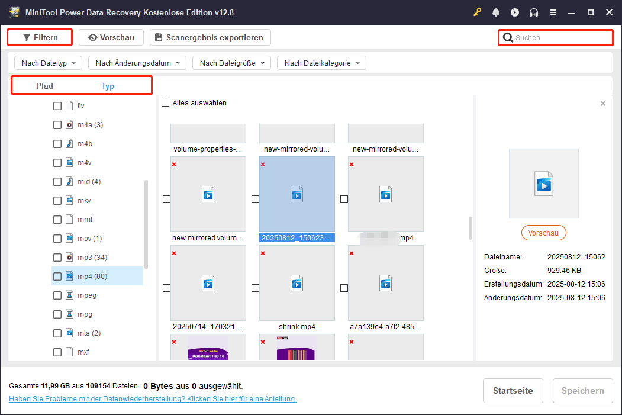This screenshot has height=415, width=622.
Task: Click the file type list scrollbar
Action: [147, 225]
